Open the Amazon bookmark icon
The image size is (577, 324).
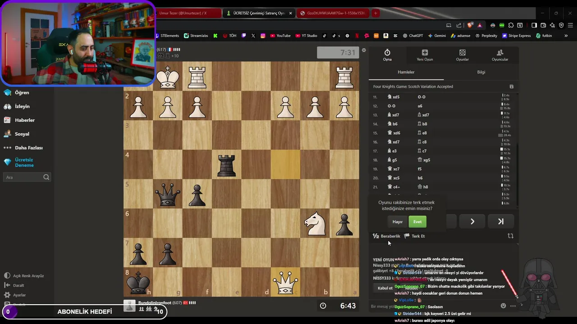coord(386,36)
